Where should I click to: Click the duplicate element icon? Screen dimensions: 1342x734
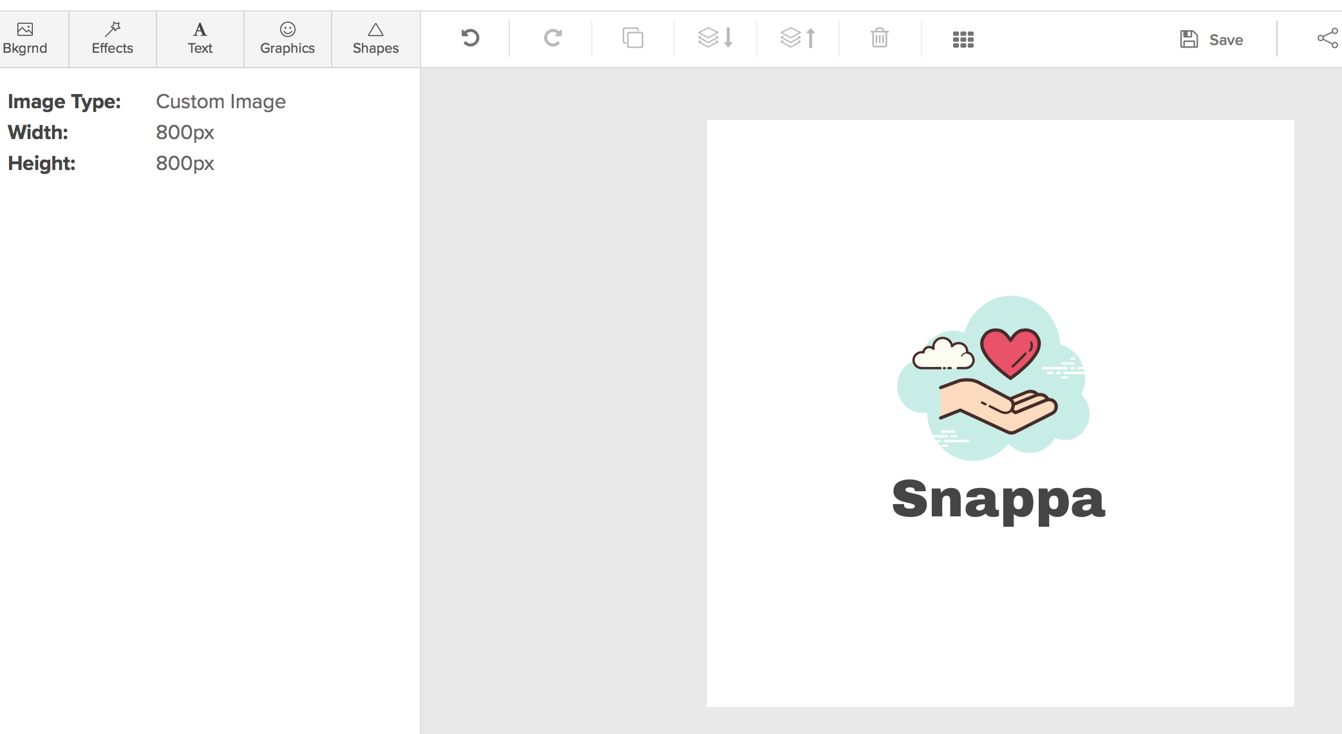pos(633,38)
